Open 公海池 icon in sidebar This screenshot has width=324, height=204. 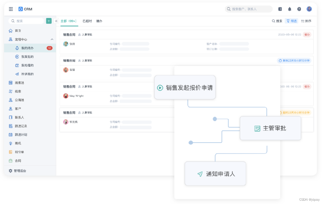11,100
